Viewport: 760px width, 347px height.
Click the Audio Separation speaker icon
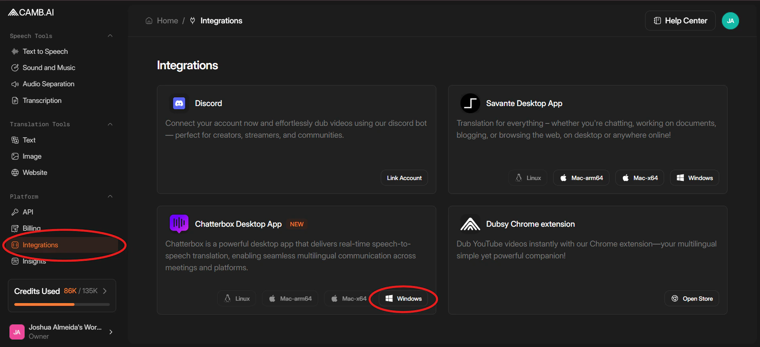(15, 84)
